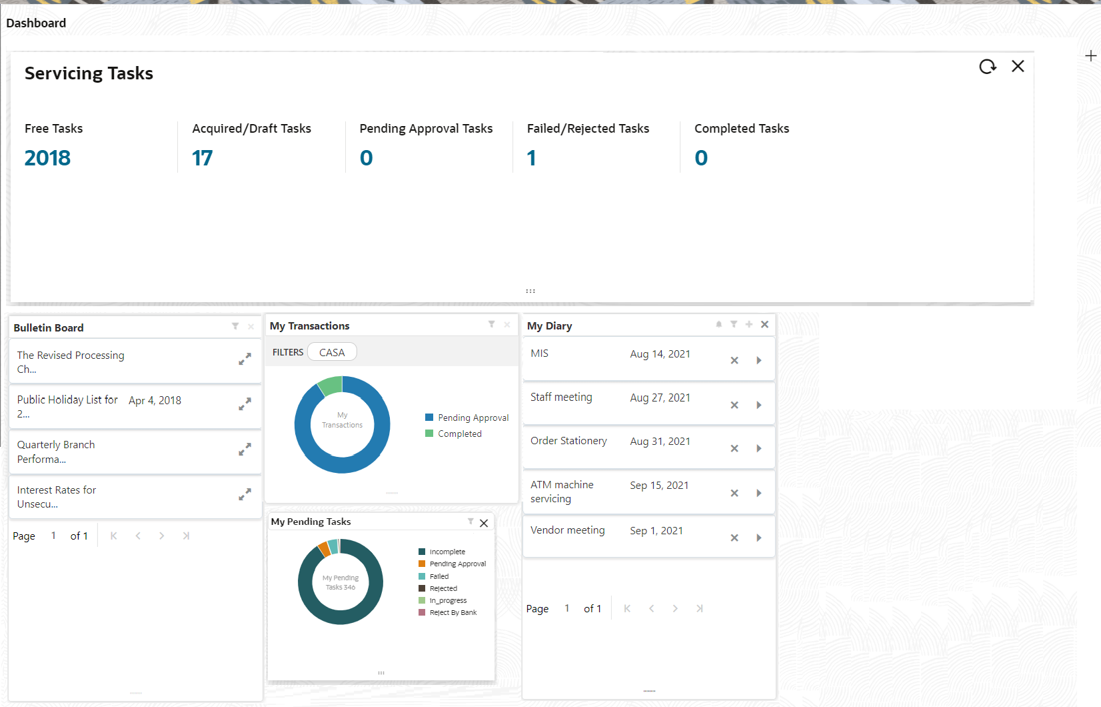Expand the Quarterly Branch Performa bulletin
The height and width of the screenshot is (707, 1101).
pos(245,450)
